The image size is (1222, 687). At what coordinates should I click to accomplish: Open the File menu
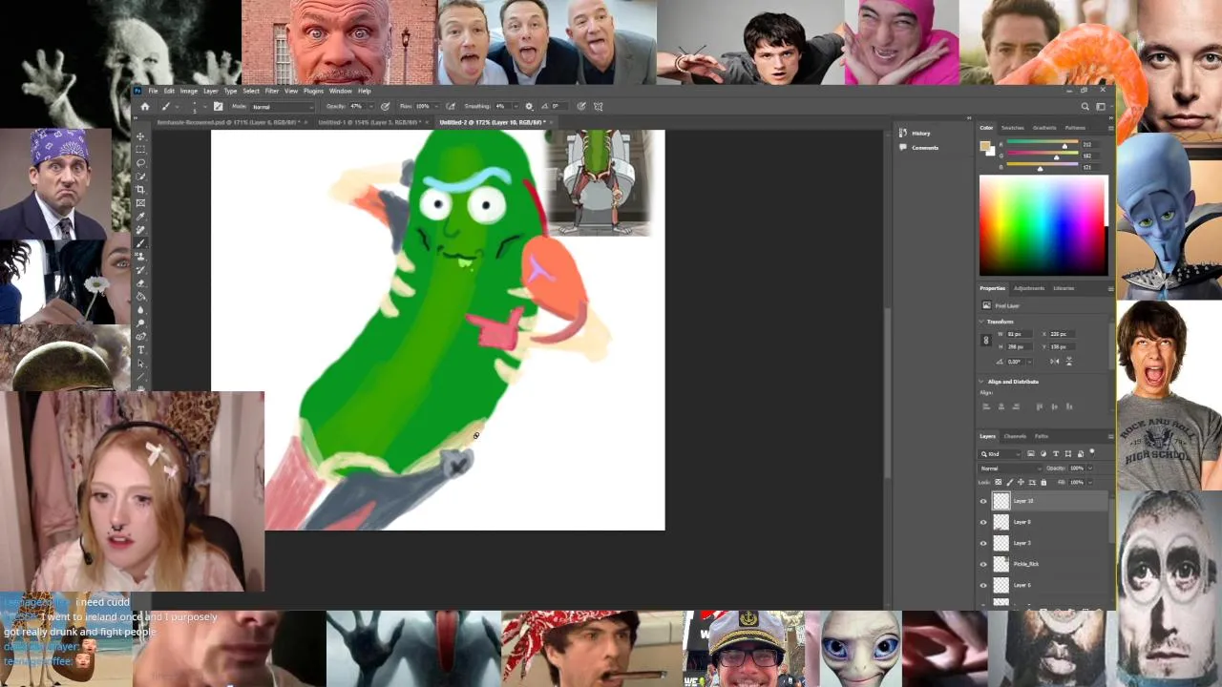[x=153, y=91]
